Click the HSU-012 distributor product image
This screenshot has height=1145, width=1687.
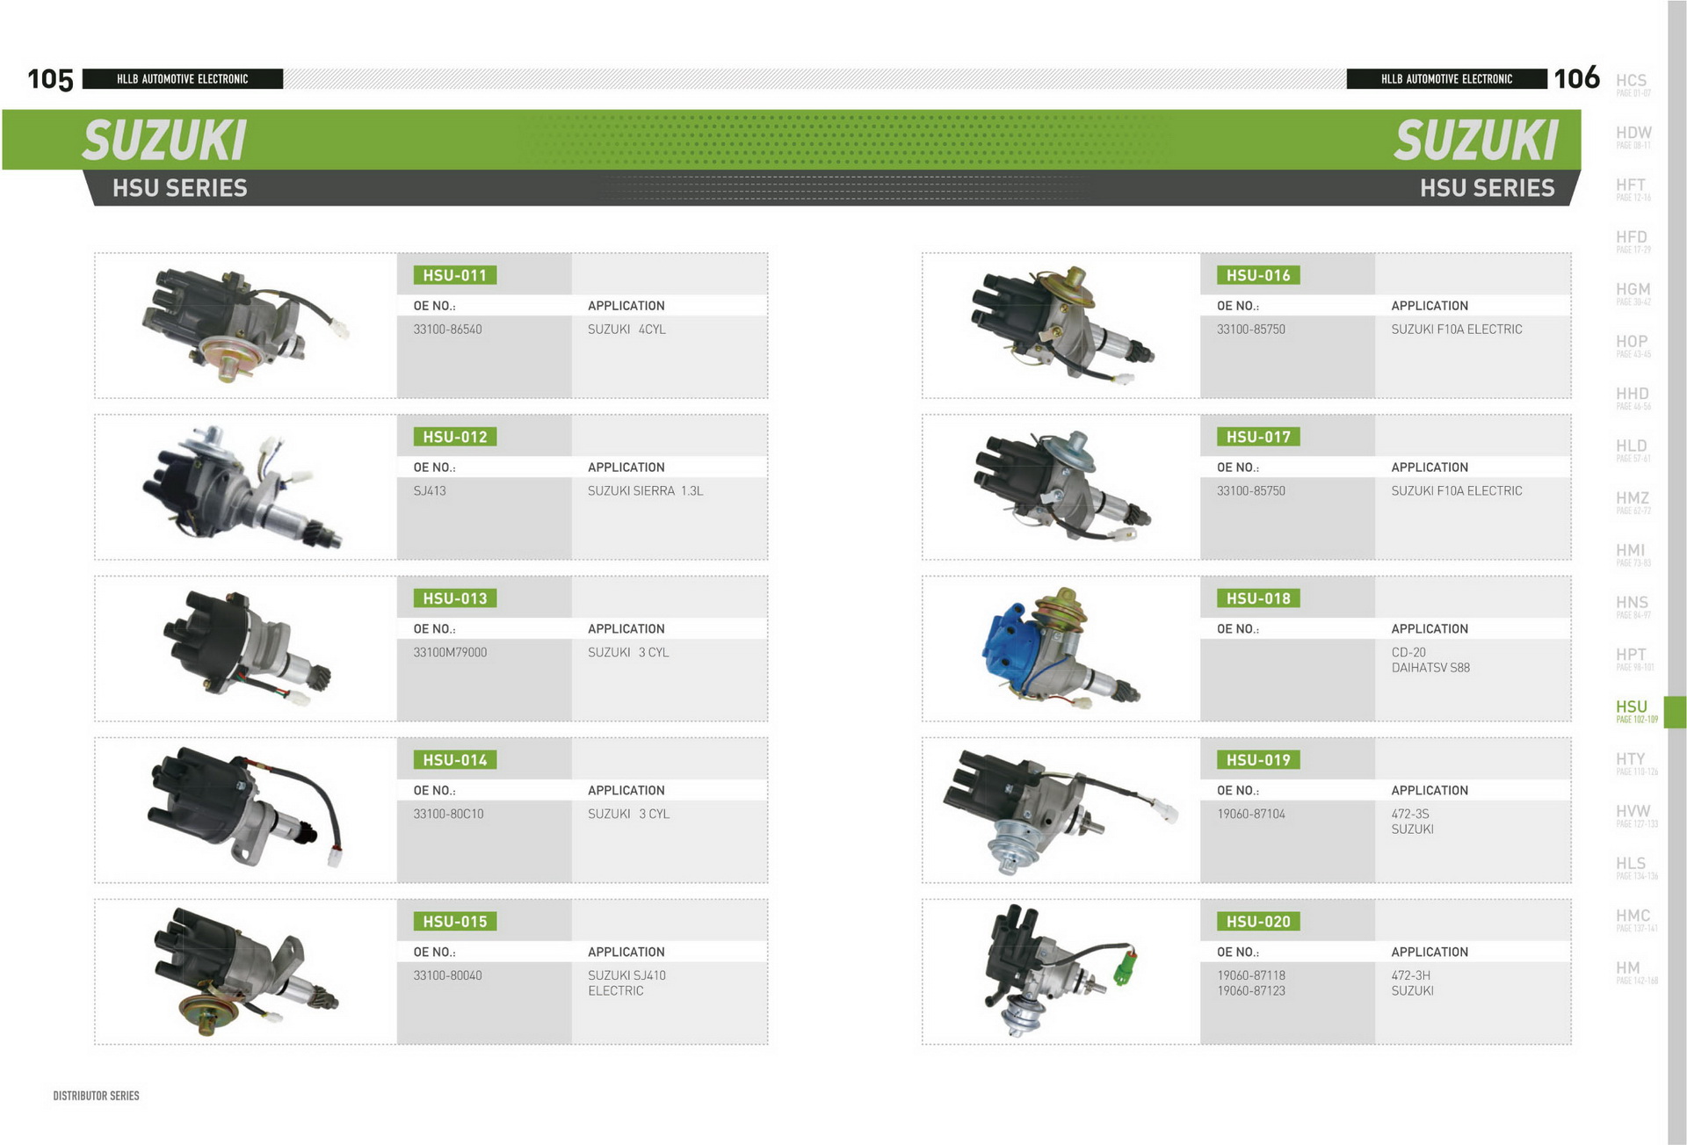click(239, 487)
